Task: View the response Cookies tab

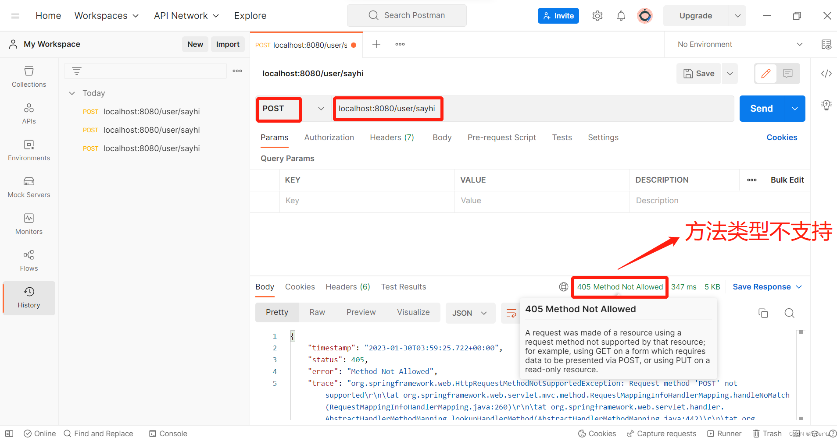Action: tap(300, 287)
